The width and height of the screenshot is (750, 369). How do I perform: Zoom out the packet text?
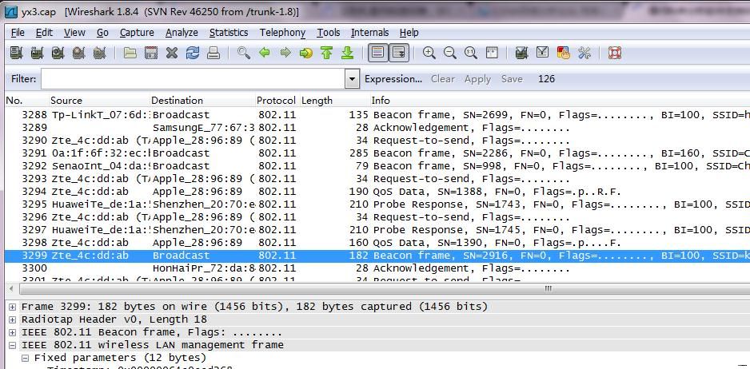[449, 53]
